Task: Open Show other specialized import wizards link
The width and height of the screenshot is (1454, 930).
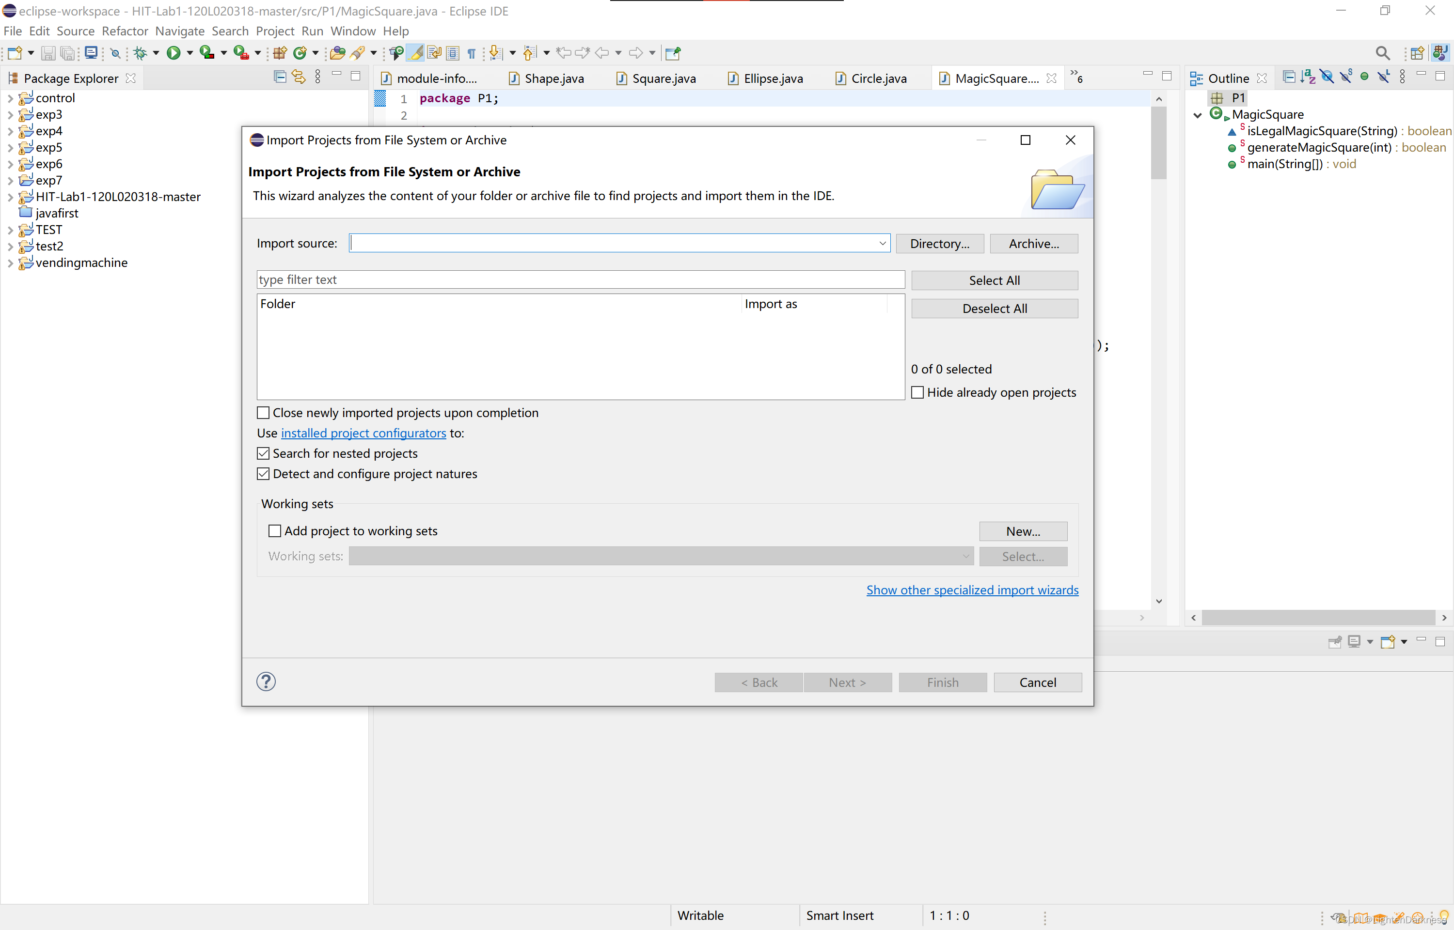Action: point(972,590)
